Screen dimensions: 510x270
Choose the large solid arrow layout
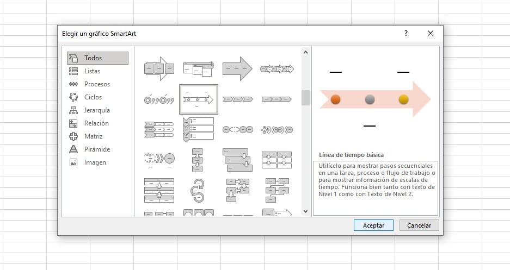click(238, 68)
